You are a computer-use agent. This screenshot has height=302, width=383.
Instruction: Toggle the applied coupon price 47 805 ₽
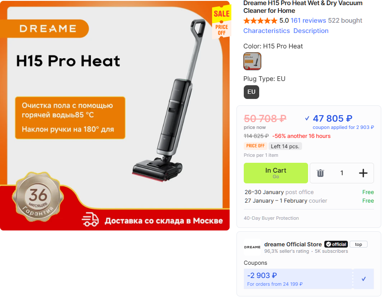coord(329,119)
